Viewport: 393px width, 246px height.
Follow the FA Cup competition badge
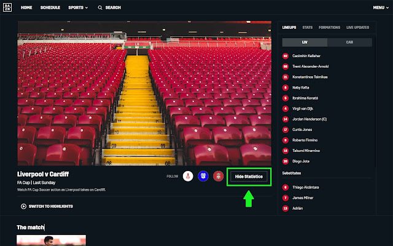point(188,177)
